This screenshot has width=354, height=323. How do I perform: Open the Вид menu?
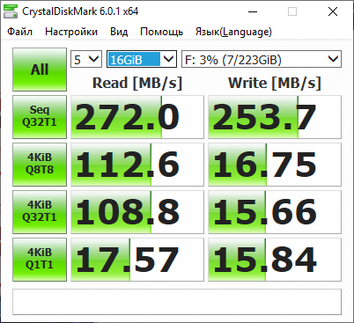click(119, 32)
